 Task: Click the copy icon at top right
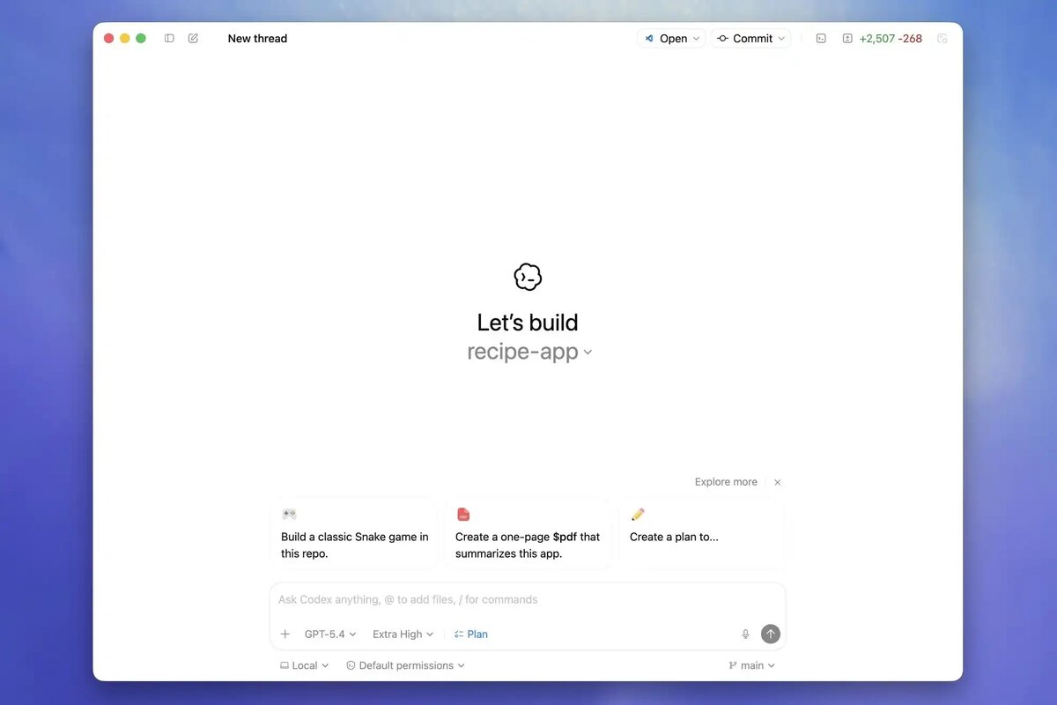942,38
